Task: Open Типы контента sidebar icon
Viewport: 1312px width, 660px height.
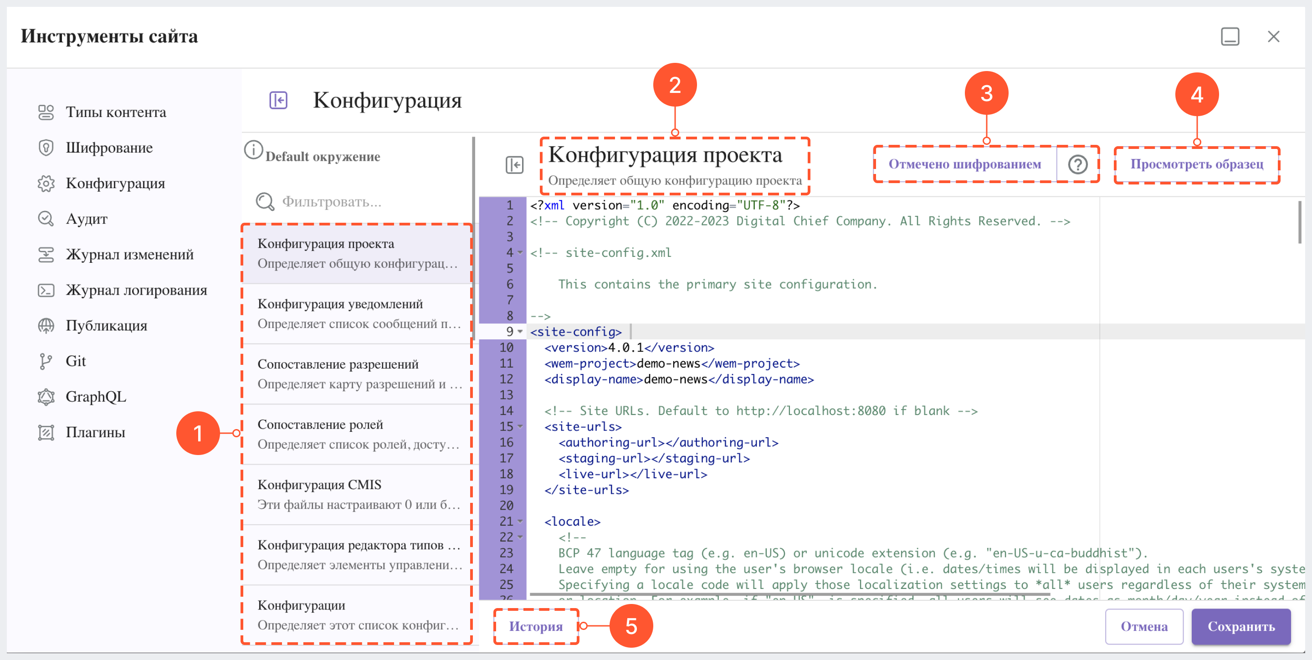Action: tap(46, 112)
